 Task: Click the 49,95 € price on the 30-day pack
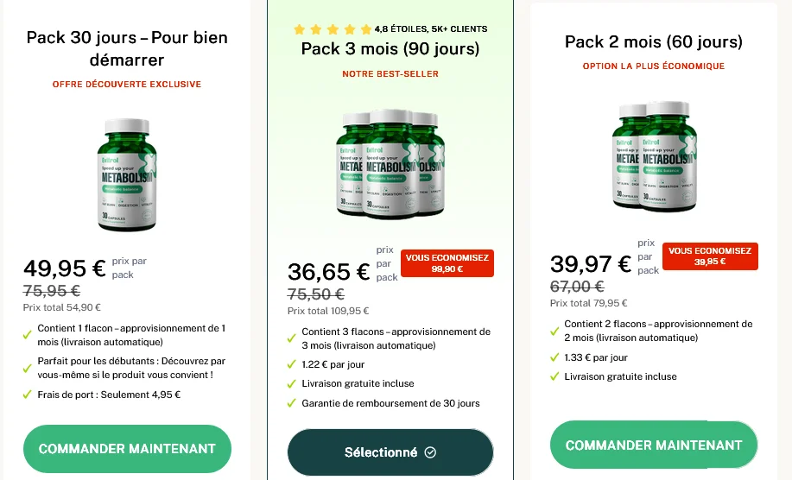[65, 268]
